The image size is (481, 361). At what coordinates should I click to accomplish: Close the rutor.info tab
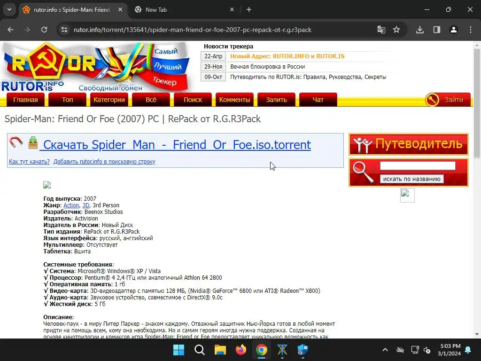coord(120,10)
